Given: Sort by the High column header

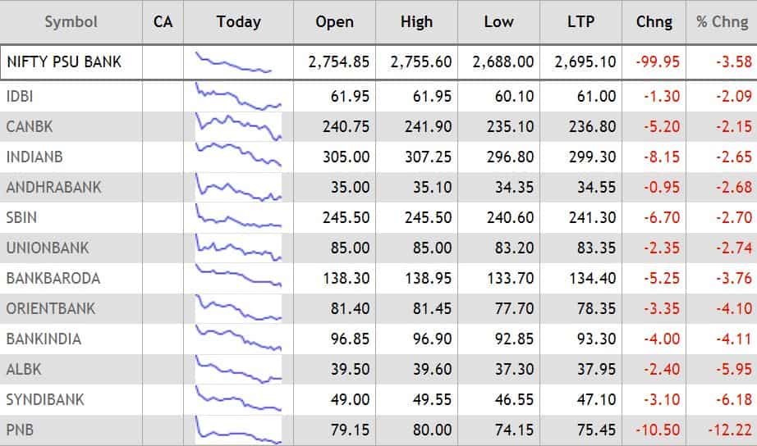Looking at the screenshot, I should tap(416, 22).
